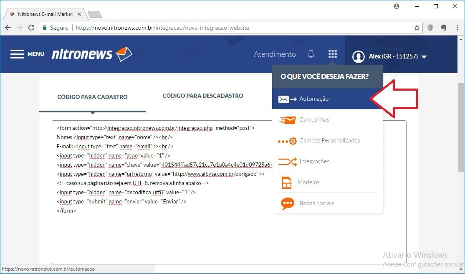The height and width of the screenshot is (274, 465).
Task: Click the 'urlretorno' hidden input line
Action: [x=160, y=174]
